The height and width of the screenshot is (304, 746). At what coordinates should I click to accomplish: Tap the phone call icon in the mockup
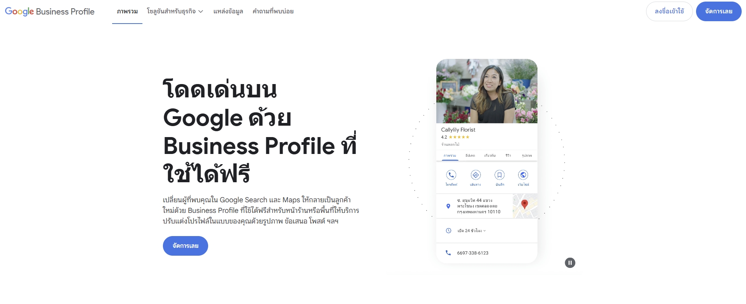[x=451, y=175]
